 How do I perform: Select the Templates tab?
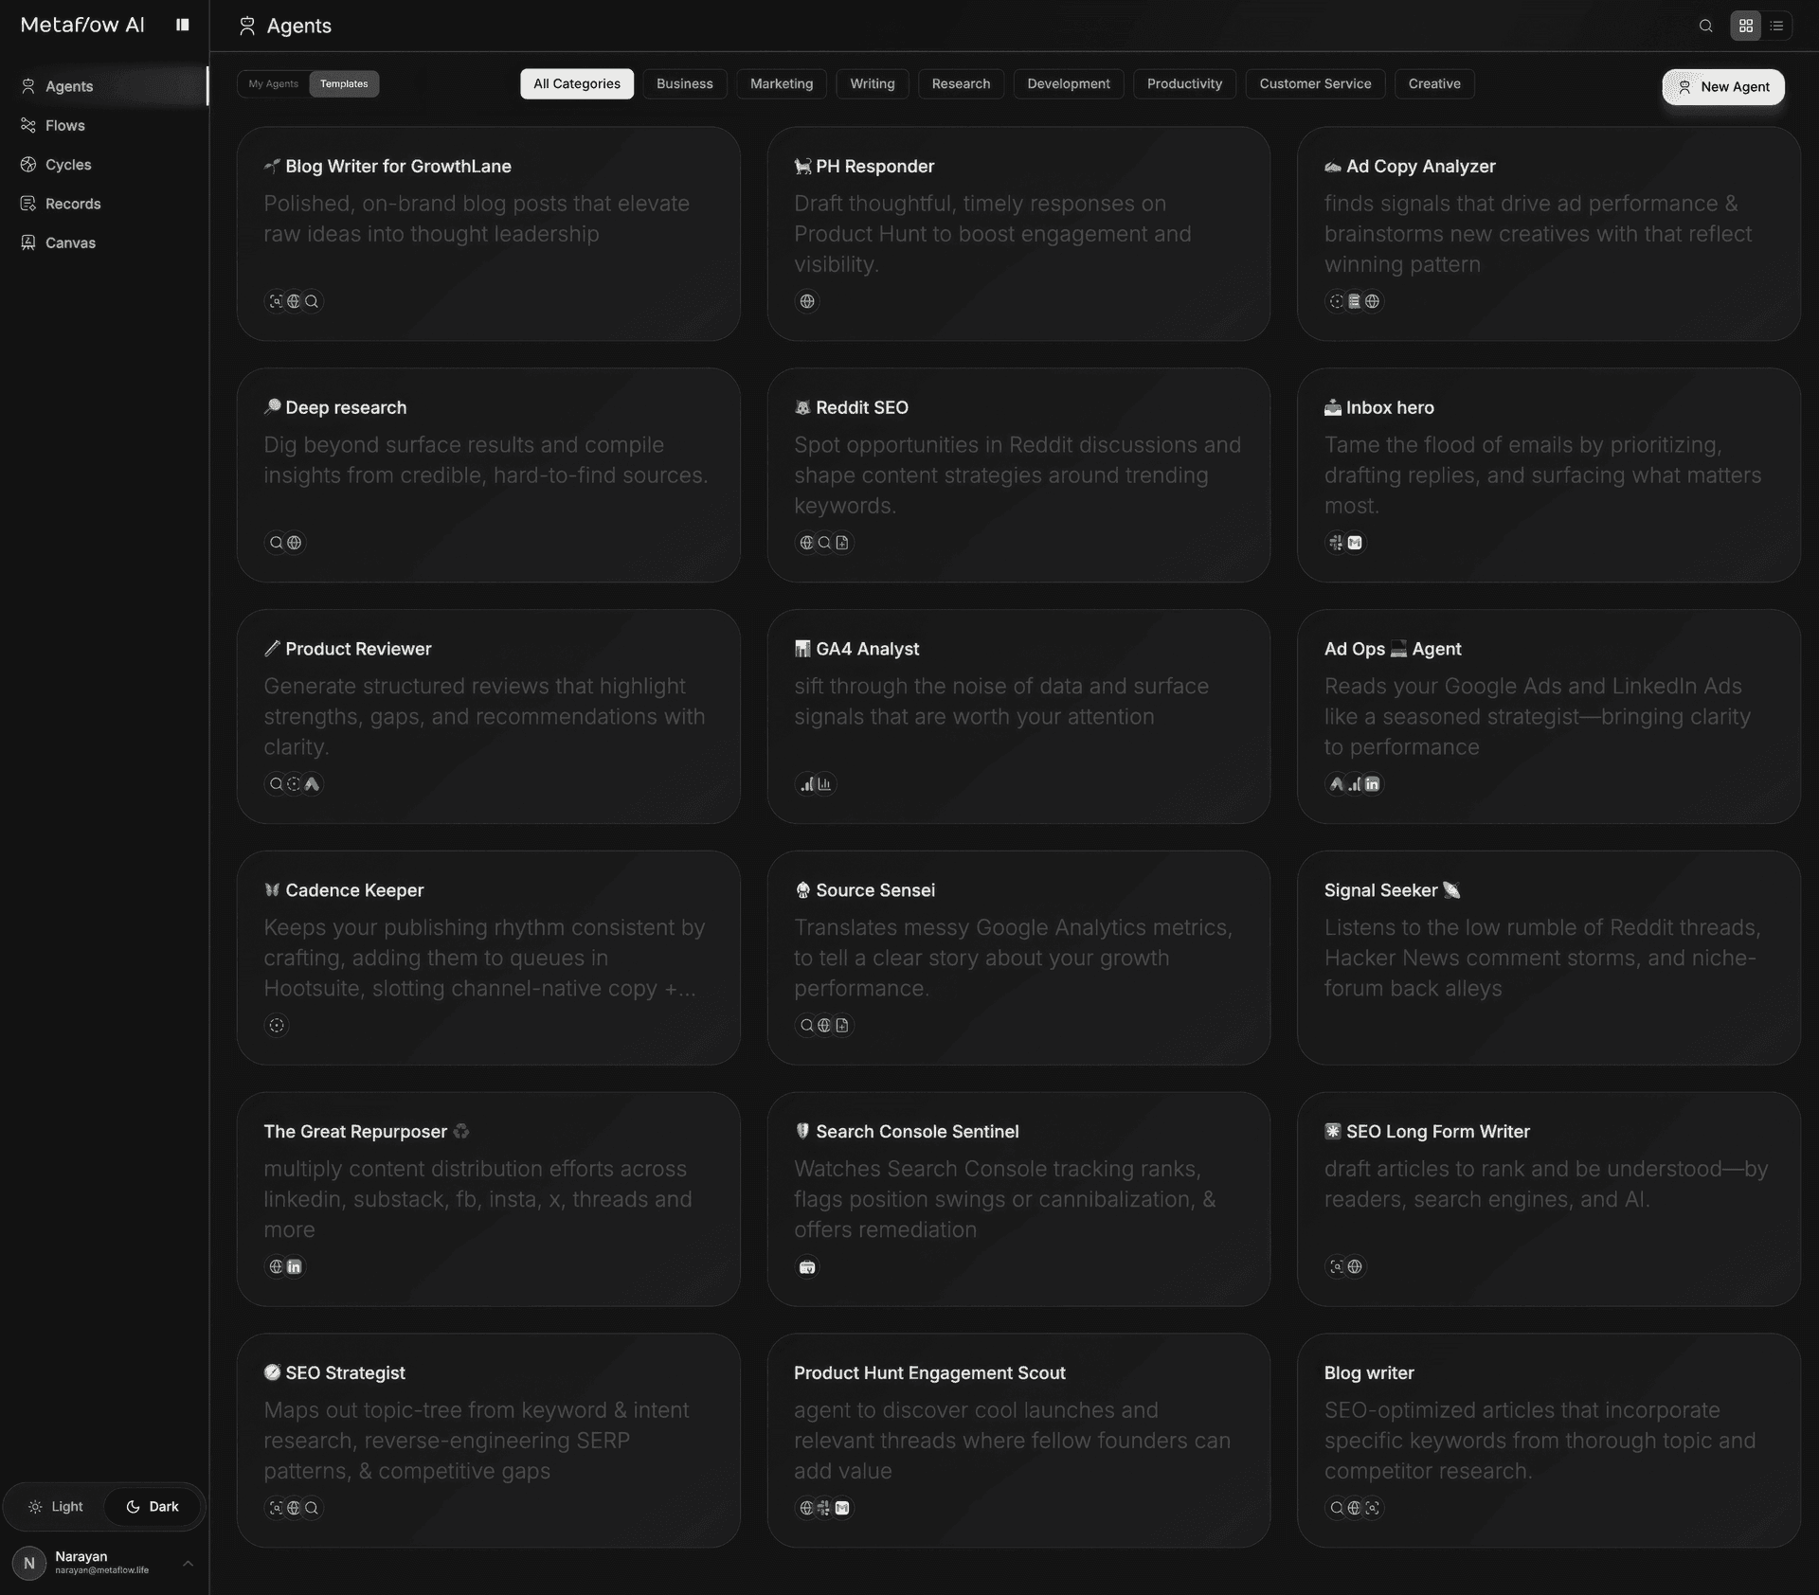click(x=344, y=83)
